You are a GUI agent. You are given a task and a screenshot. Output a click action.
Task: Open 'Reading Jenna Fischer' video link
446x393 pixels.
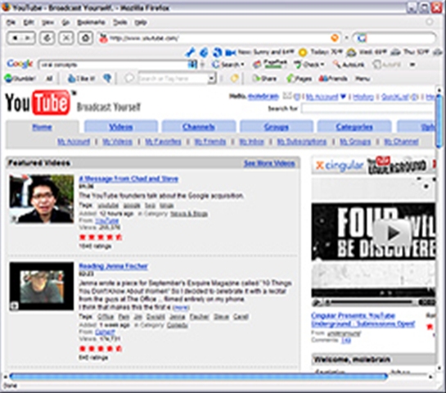click(x=113, y=266)
